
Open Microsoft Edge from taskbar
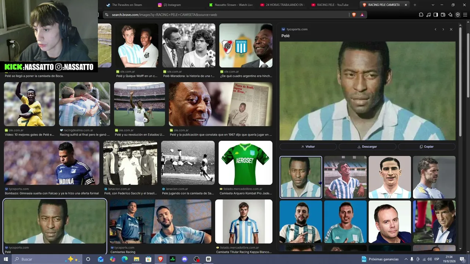(124, 259)
